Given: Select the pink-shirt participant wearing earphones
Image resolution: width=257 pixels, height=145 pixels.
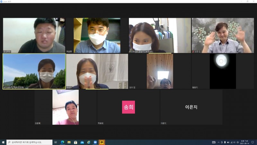Looking at the screenshot, I should click(66, 107).
